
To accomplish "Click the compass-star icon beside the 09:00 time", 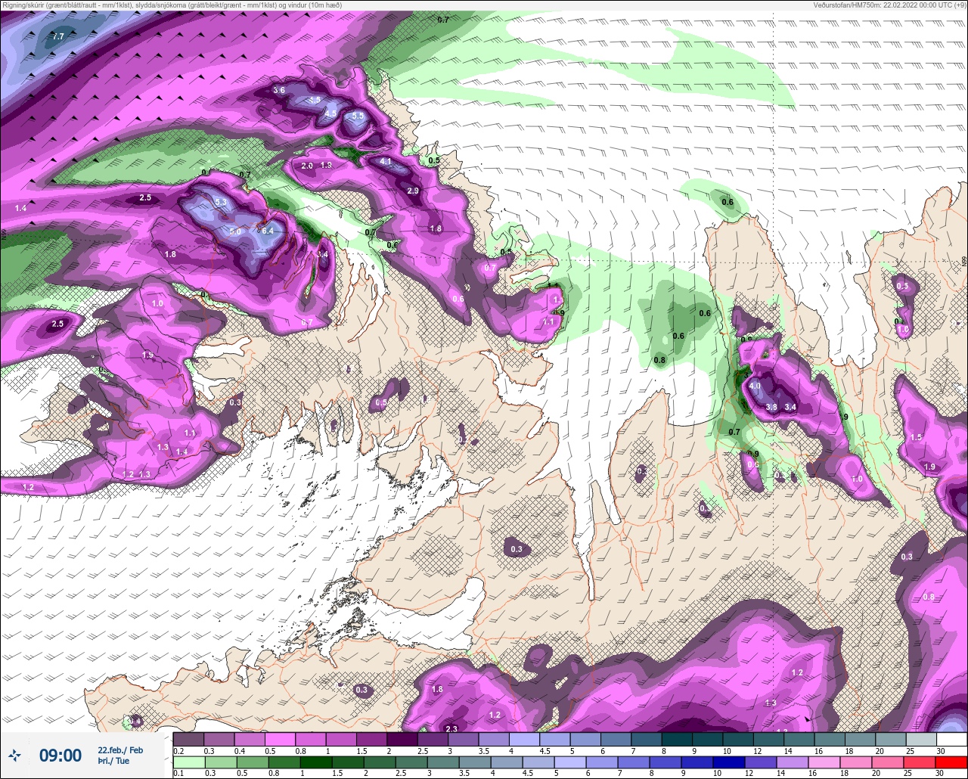I will click(14, 755).
